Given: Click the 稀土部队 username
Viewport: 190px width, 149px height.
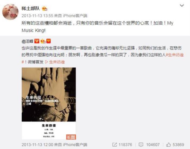Looking at the screenshot, I should pos(31,8).
